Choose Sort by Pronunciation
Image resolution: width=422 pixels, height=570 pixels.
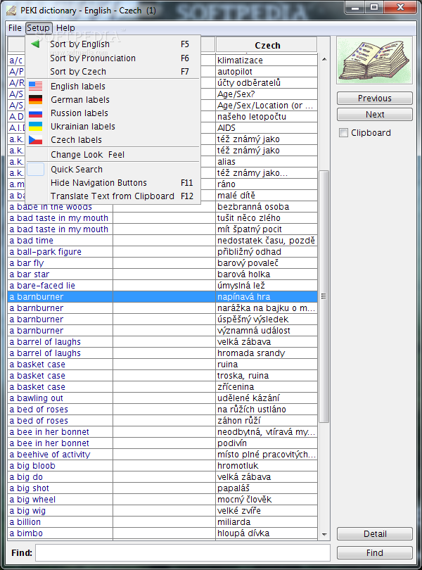(x=113, y=58)
